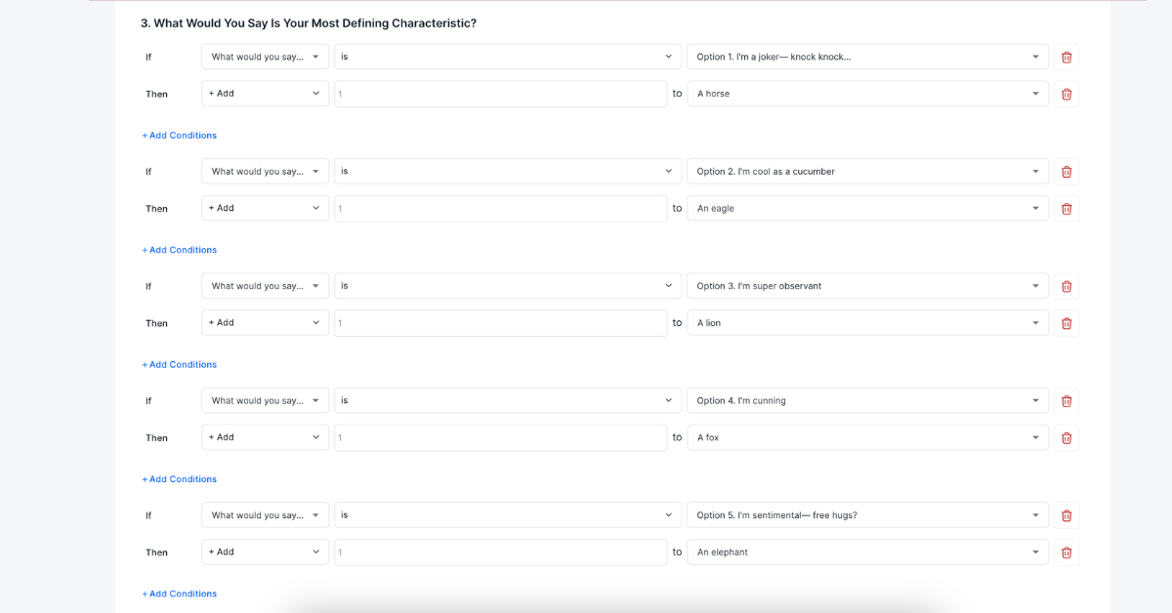Delete the Option 3 observant condition row
Screen dimensions: 1172x613
click(1067, 286)
